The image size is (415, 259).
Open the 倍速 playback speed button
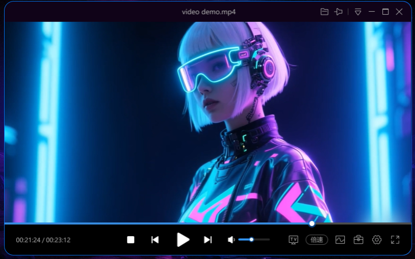coord(317,240)
